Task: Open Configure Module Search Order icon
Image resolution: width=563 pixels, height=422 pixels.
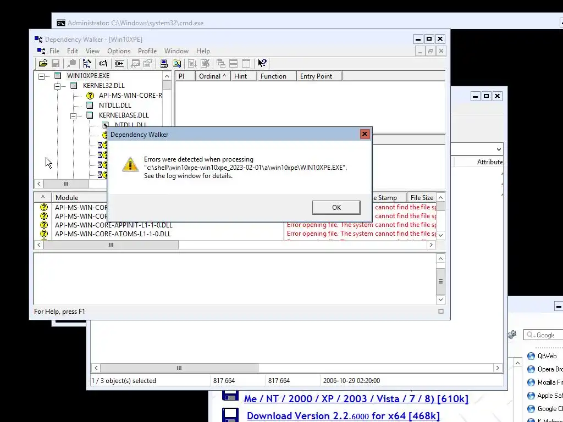Action: point(176,64)
